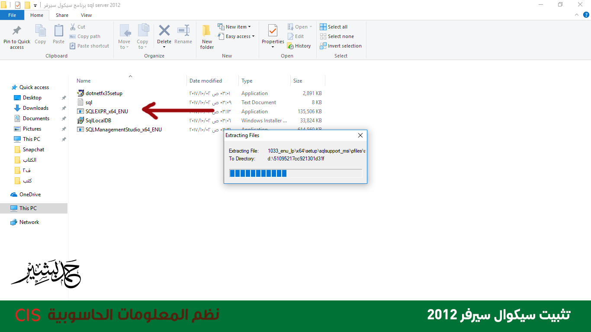Screen dimensions: 591x332
Task: Select the sql text document file
Action: point(84,102)
